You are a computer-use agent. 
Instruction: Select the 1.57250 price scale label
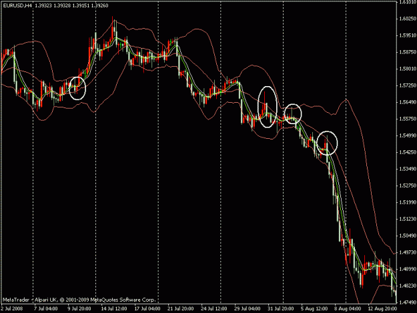(x=408, y=85)
